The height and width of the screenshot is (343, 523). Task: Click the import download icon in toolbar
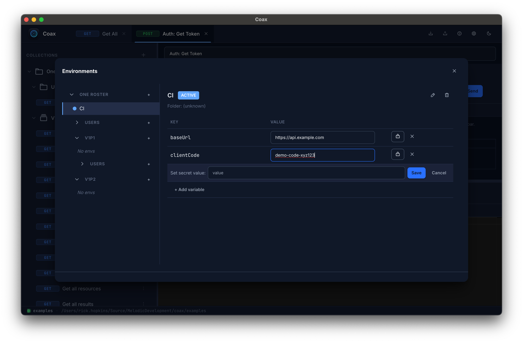[x=430, y=34]
